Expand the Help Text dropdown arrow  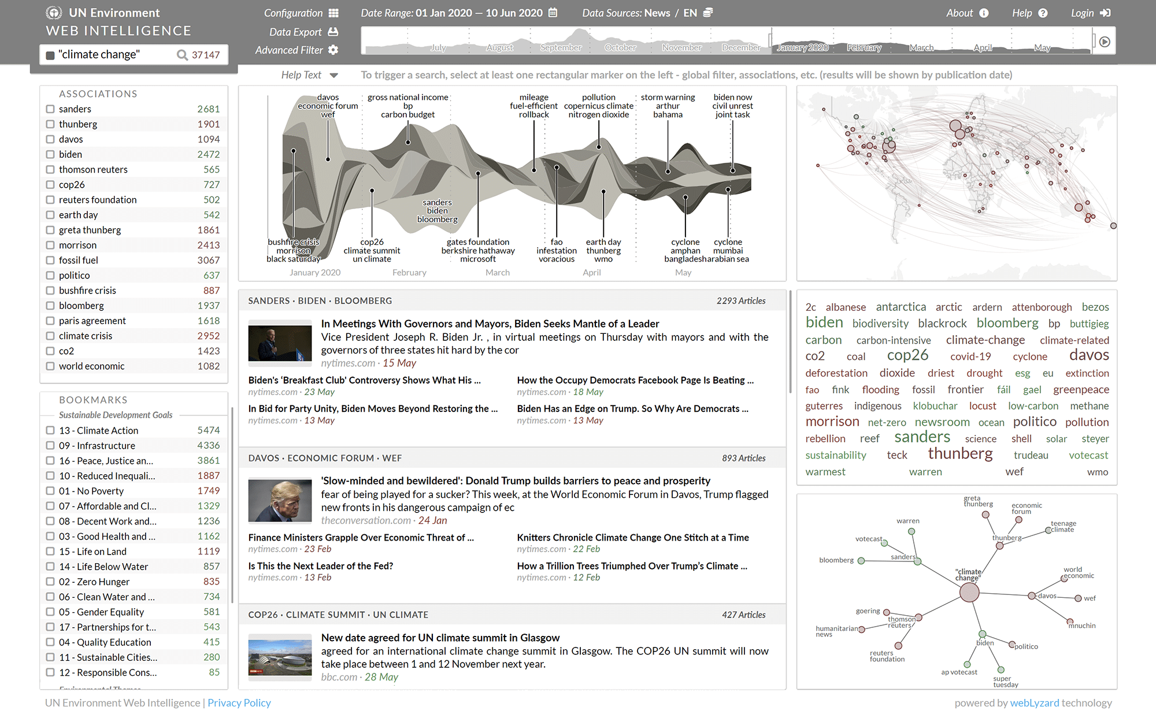(x=334, y=75)
